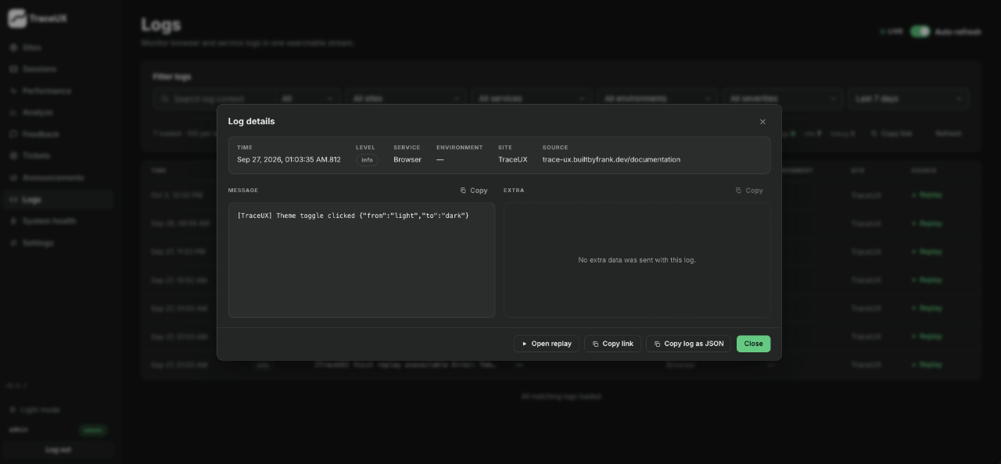This screenshot has height=464, width=1001.
Task: Click the source URL trace-ux.builtbyfrank.dev/documentation
Action: click(612, 159)
